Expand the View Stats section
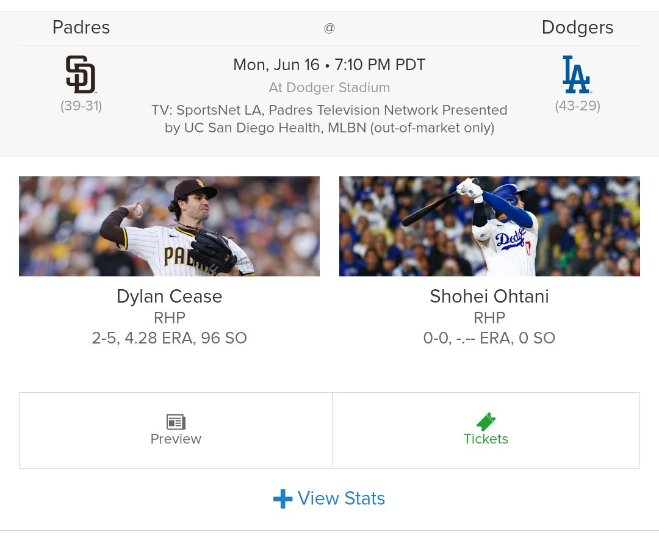659x543 pixels. click(329, 499)
